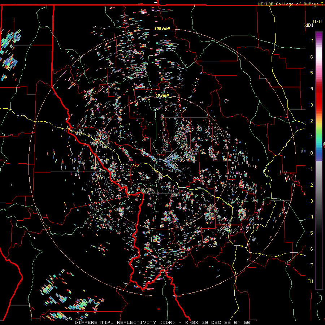
Task: Click the -7 value on color scale
Action: 310,265
